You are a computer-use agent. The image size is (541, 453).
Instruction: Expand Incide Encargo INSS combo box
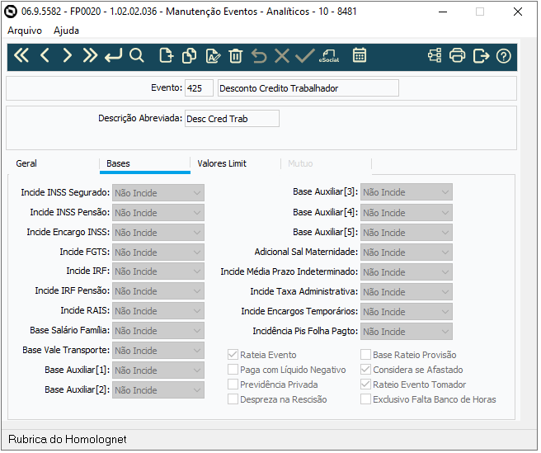point(158,233)
